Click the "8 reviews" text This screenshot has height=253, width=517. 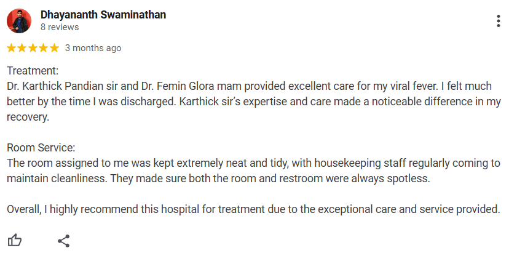coord(60,27)
